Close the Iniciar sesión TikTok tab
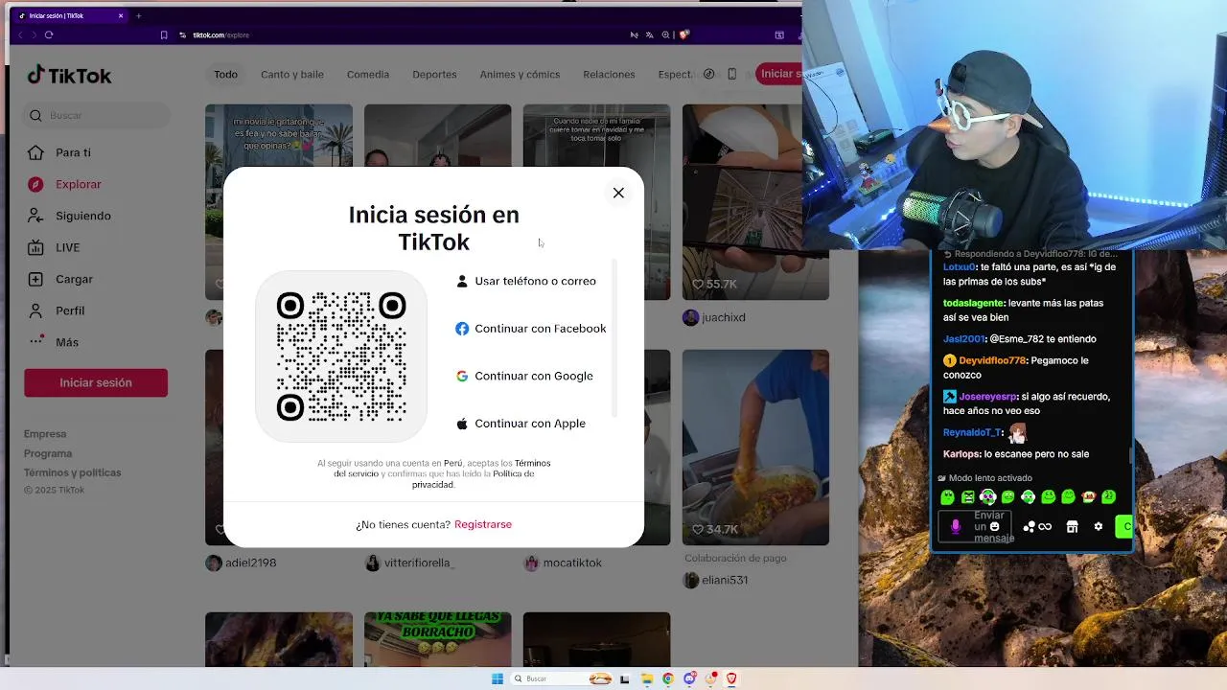The height and width of the screenshot is (690, 1227). (121, 15)
